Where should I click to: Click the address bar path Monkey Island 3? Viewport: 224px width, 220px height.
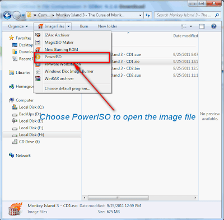click(x=90, y=15)
